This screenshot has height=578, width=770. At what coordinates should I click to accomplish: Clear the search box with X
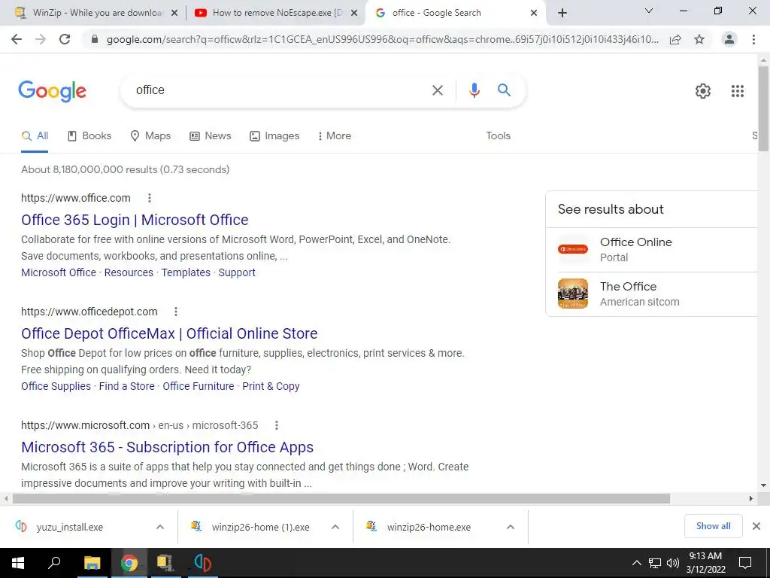click(x=437, y=90)
